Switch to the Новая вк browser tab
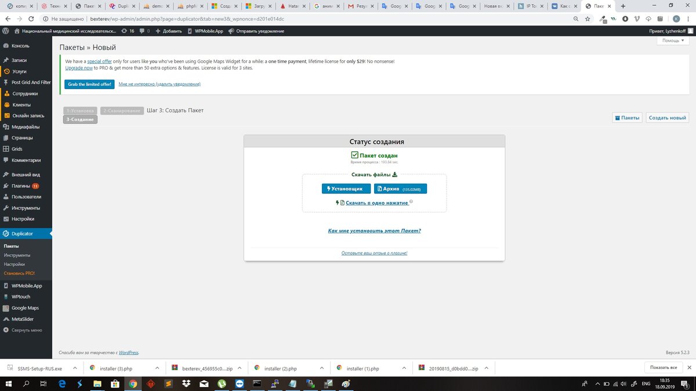Image resolution: width=696 pixels, height=391 pixels. [x=497, y=6]
